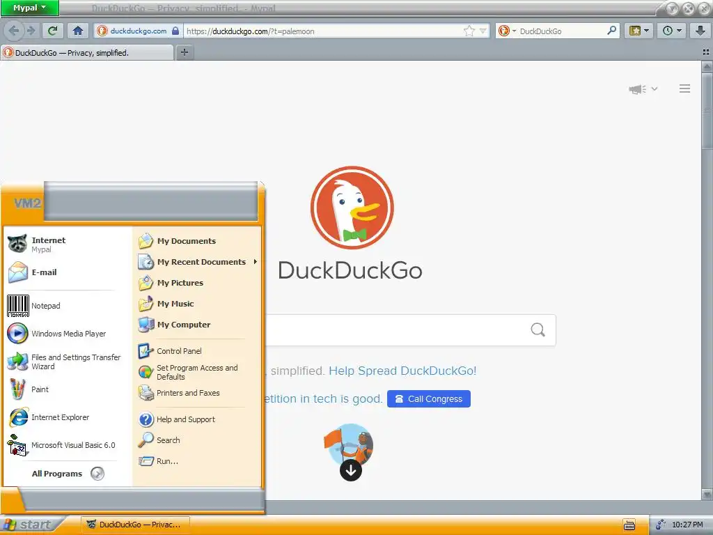Open the bookmarks menu button
This screenshot has height=535, width=713.
639,31
